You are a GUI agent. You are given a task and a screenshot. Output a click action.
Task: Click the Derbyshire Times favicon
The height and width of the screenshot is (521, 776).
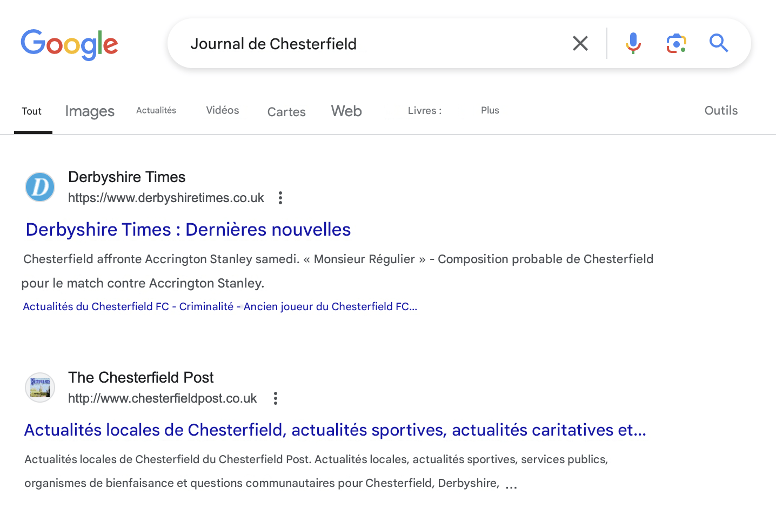40,187
